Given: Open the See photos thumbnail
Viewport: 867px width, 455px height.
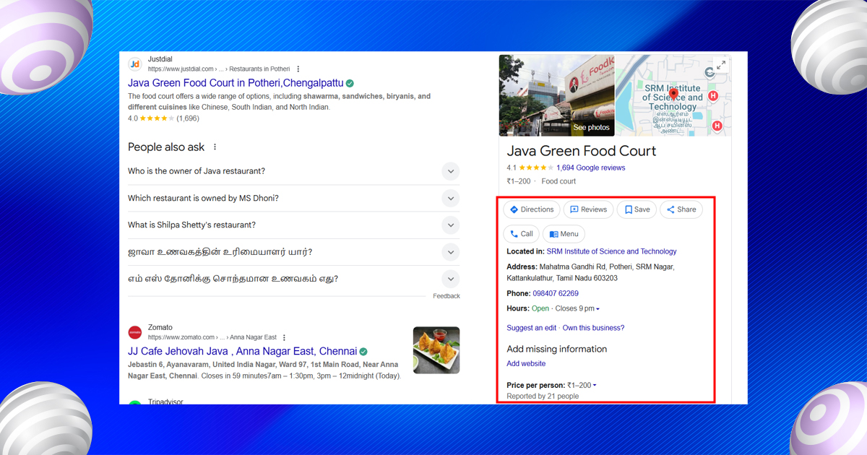Looking at the screenshot, I should pos(556,95).
